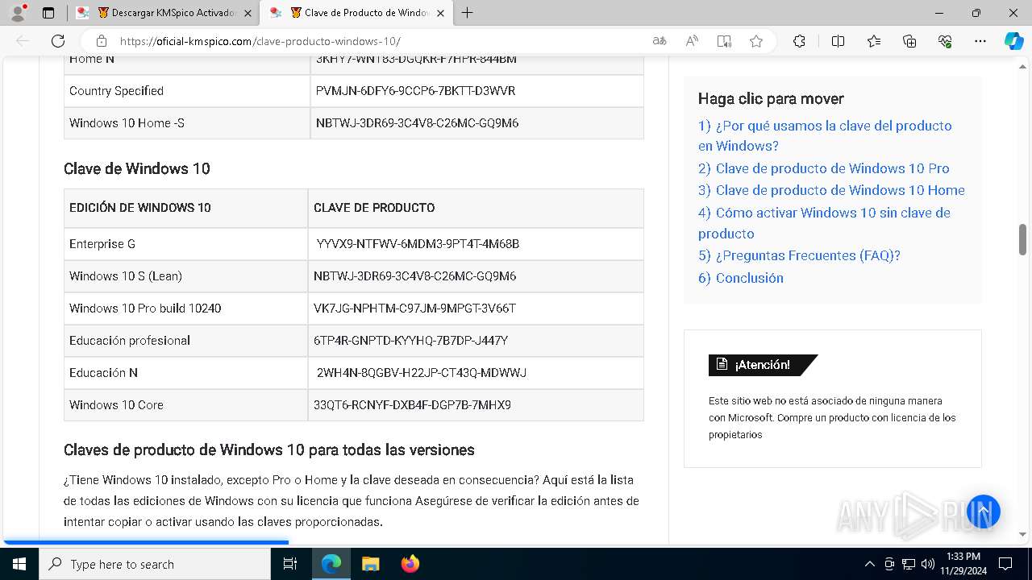Open Collections panel
The width and height of the screenshot is (1032, 580).
pyautogui.click(x=909, y=41)
